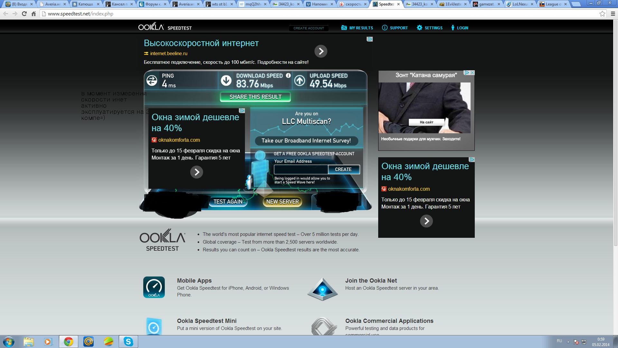Click the AdChoices icon on umbrella ad
The width and height of the screenshot is (618, 348).
[x=466, y=73]
